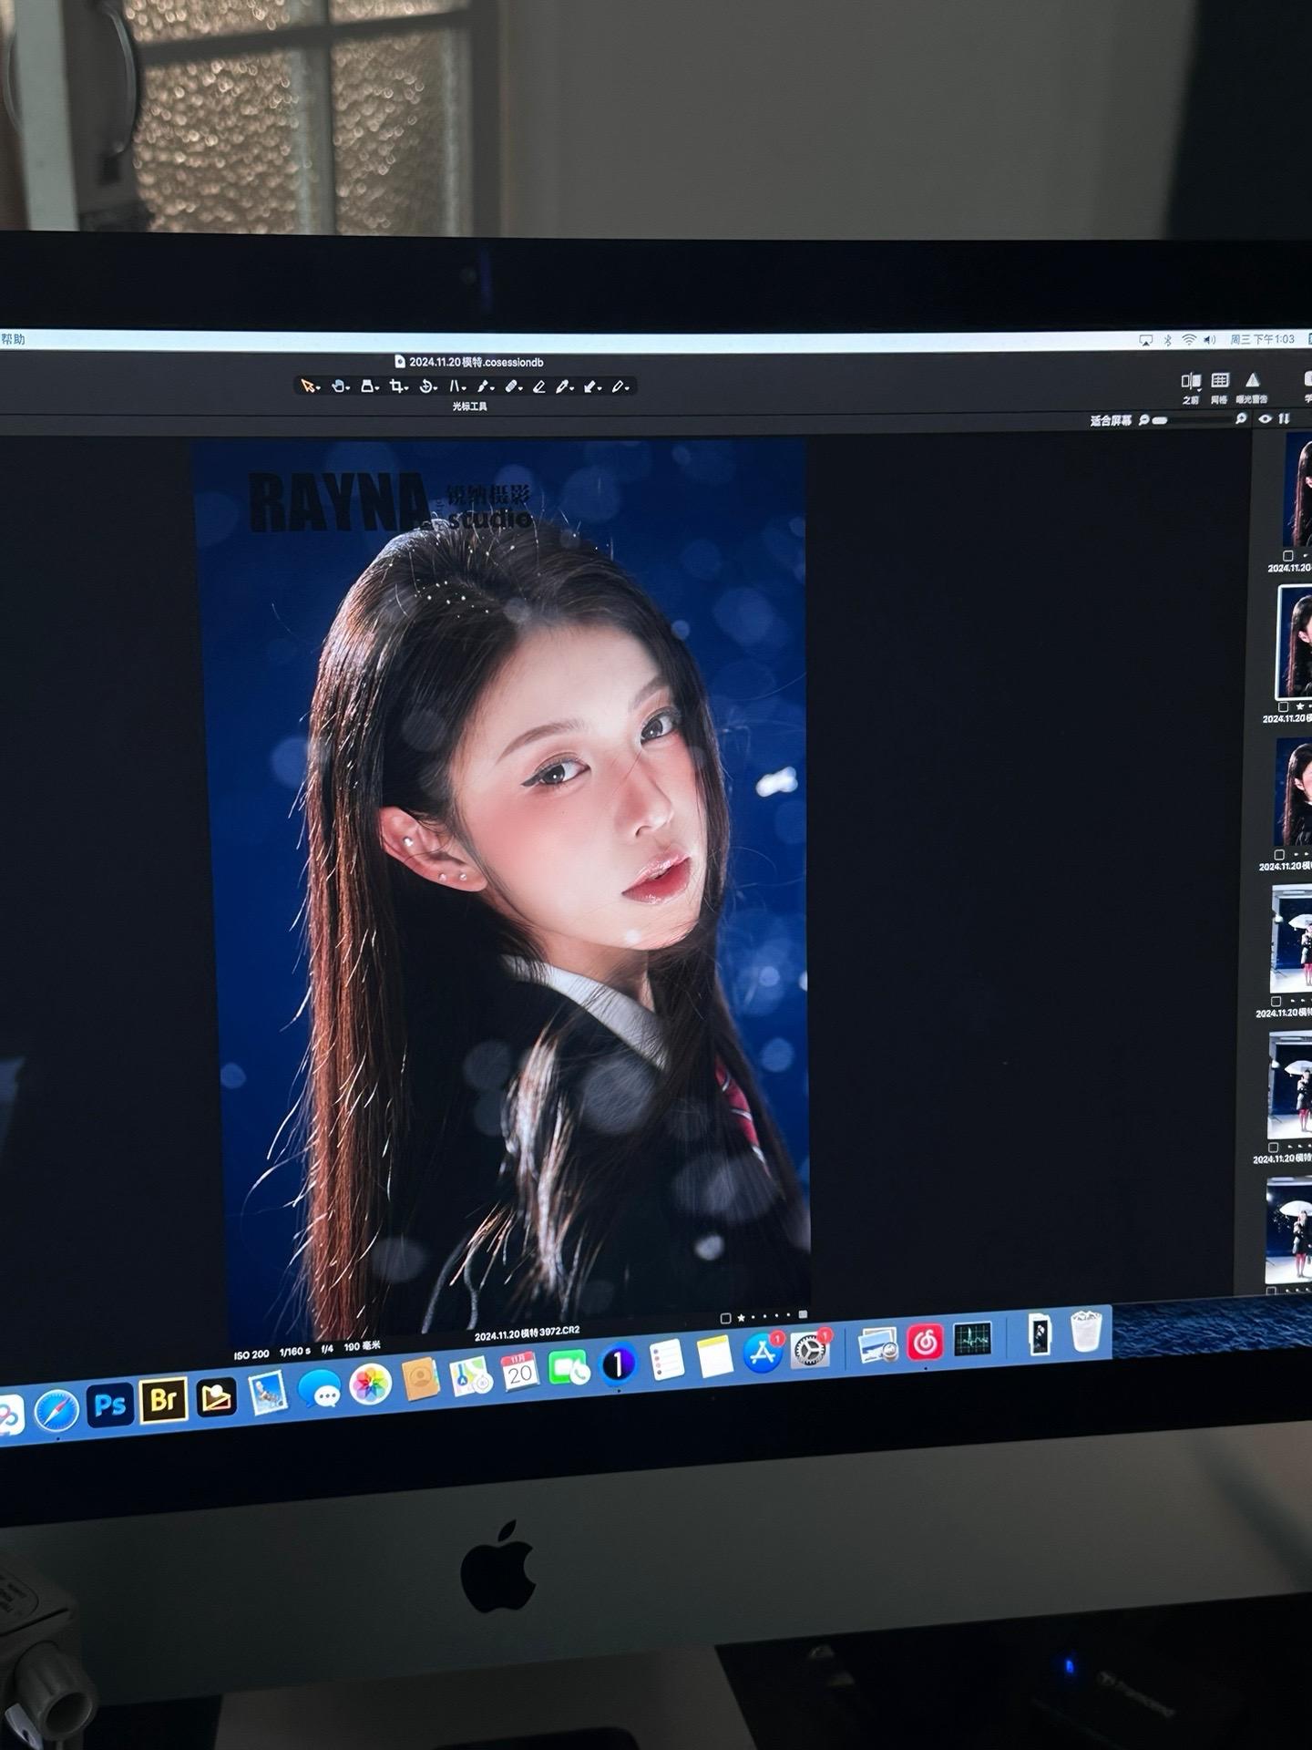
Task: Select the Loupe tool
Action: pyautogui.click(x=368, y=386)
